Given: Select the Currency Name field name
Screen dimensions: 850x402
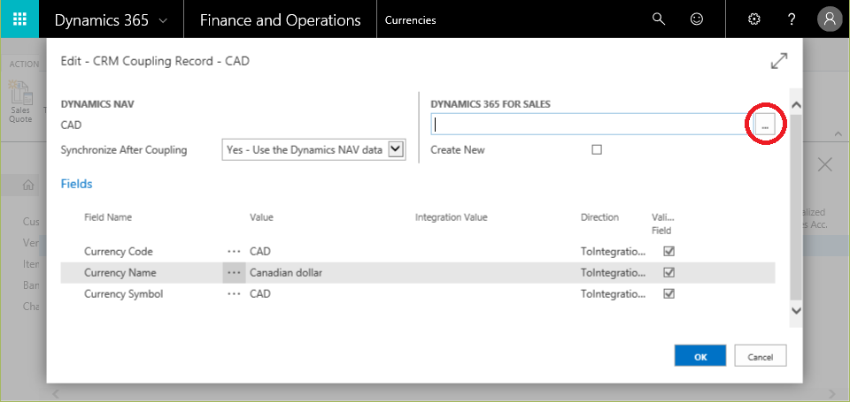Looking at the screenshot, I should pos(120,273).
